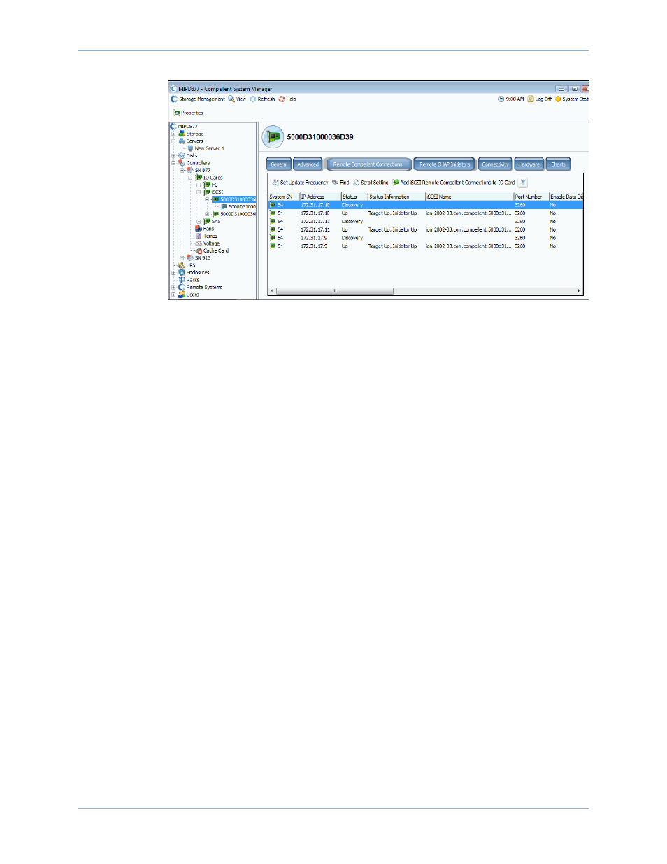Switch to the General tab
667x864 pixels.
coord(279,164)
